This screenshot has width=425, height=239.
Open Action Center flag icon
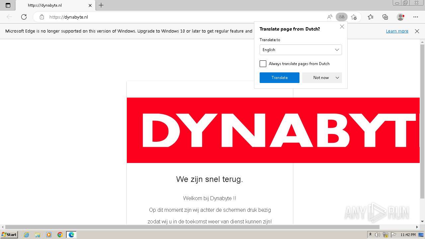tap(393, 235)
